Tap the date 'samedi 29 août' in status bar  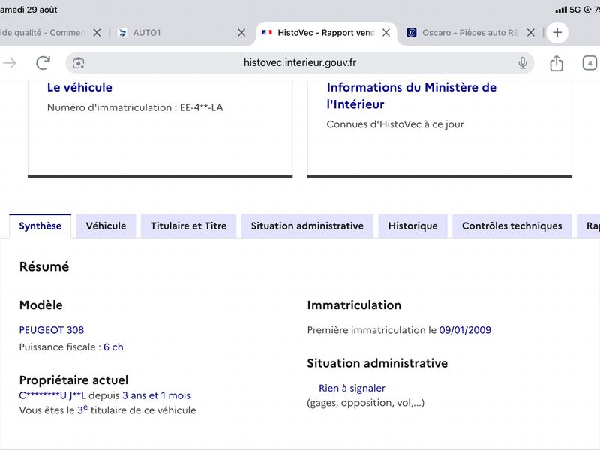28,10
